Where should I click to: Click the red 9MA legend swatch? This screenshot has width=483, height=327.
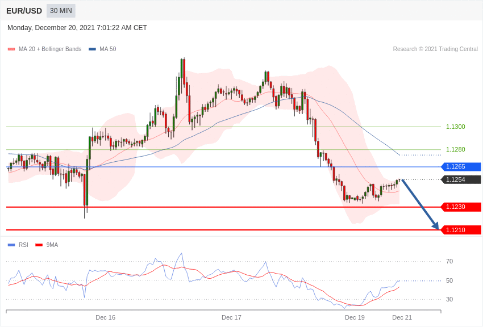[x=39, y=245]
